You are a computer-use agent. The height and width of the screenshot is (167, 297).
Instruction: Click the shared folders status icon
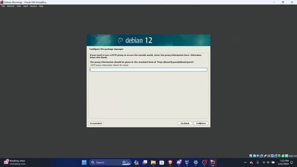pos(269,156)
